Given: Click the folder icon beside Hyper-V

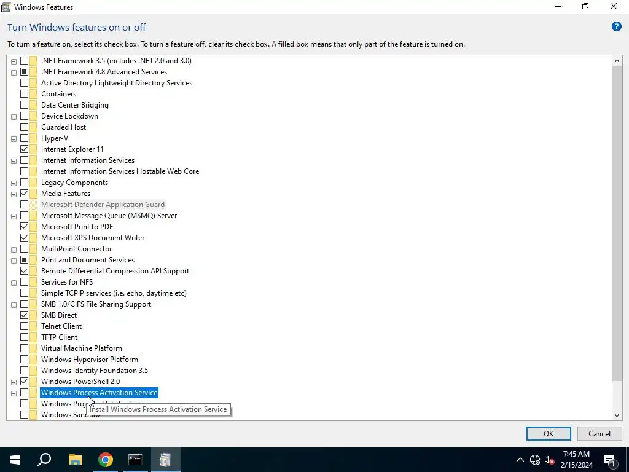Looking at the screenshot, I should (x=33, y=138).
